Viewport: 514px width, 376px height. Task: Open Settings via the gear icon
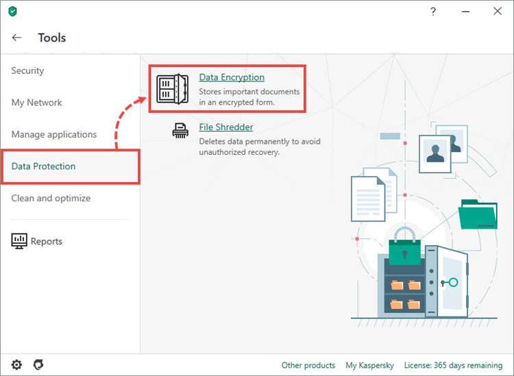coord(16,364)
